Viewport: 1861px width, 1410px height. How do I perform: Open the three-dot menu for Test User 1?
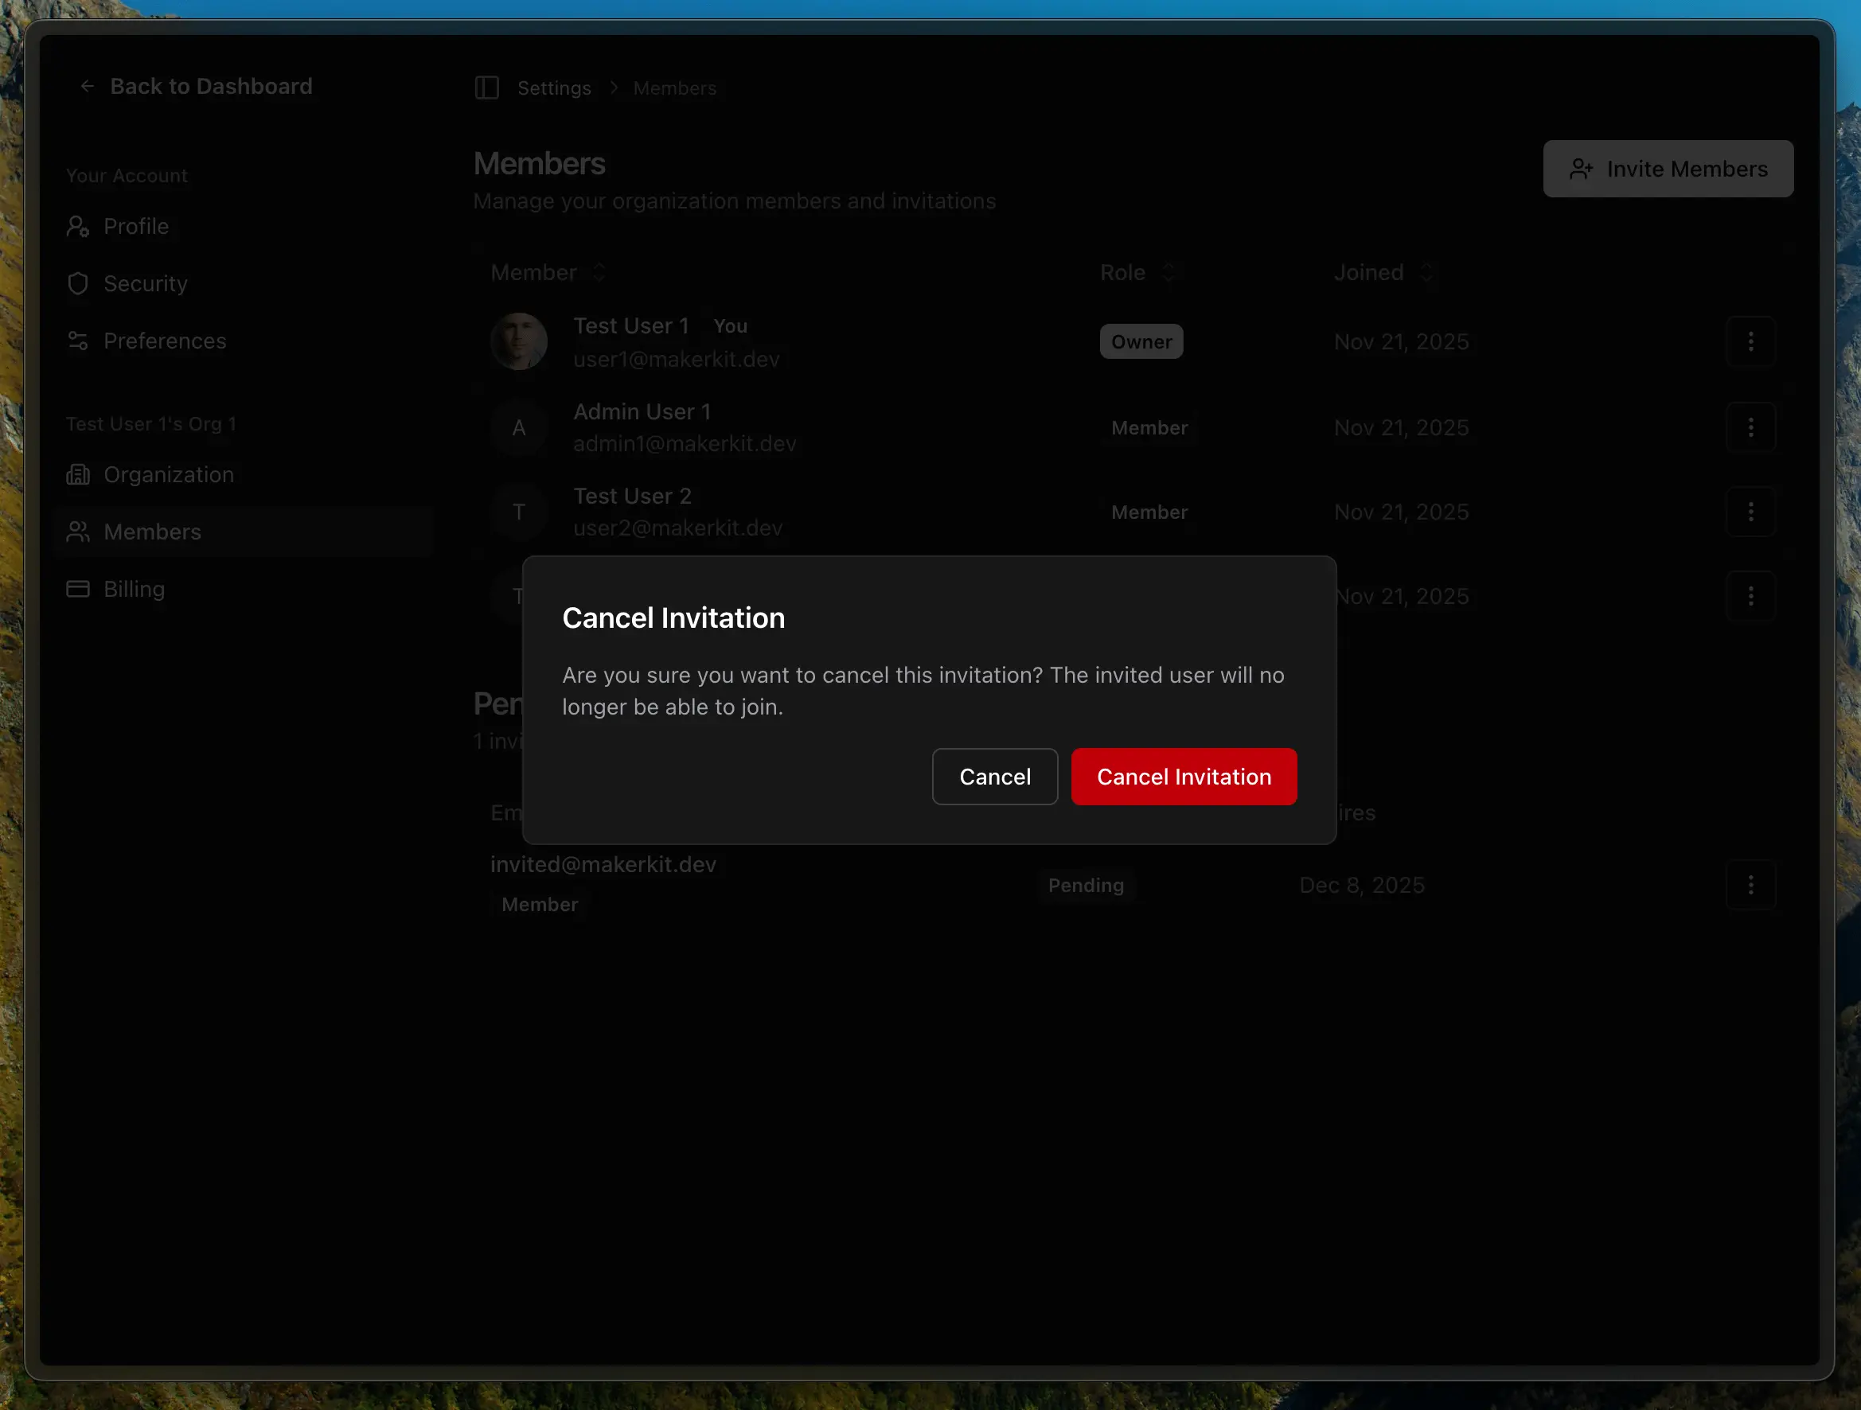1751,341
